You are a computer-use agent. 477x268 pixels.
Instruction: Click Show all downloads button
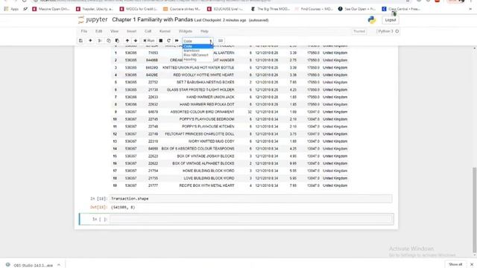pyautogui.click(x=455, y=264)
